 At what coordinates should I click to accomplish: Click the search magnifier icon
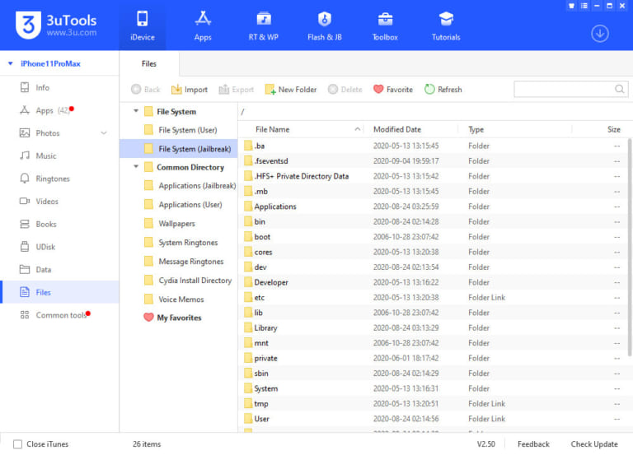(619, 89)
